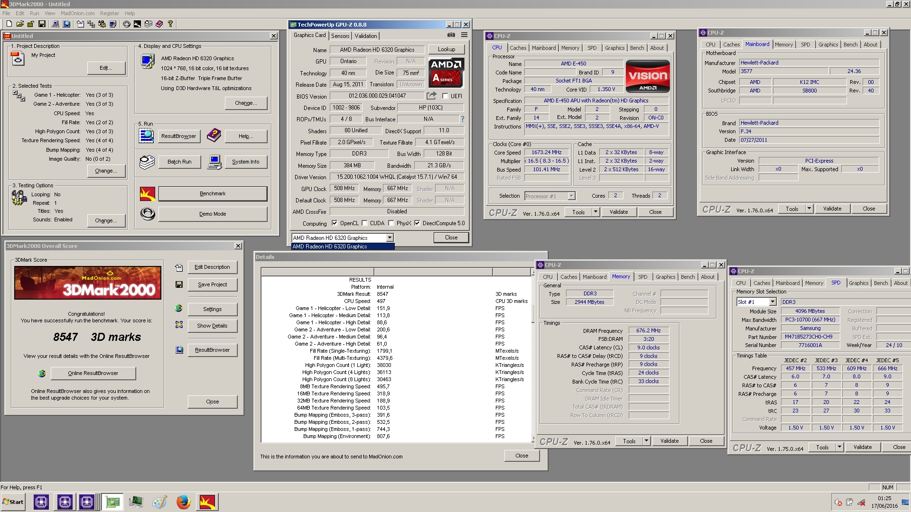Toggle the DirectCompute 5.0 checkbox
Screen dimensions: 911x512
pos(417,223)
